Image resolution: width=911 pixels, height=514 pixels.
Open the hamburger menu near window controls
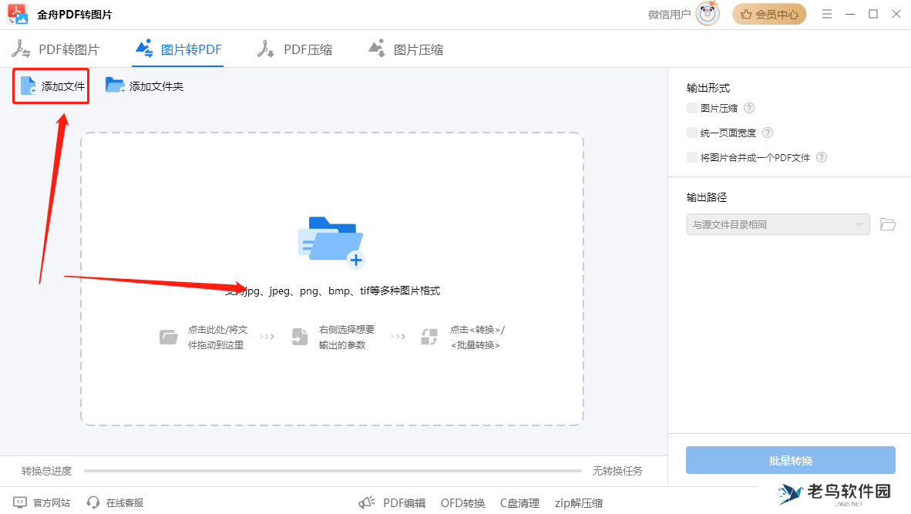point(827,14)
